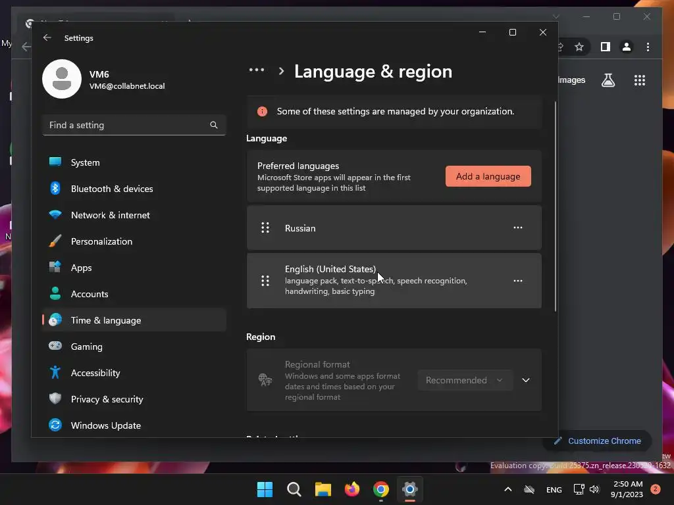Screen dimensions: 674x505
Task: Click the Add a language button
Action: [488, 176]
